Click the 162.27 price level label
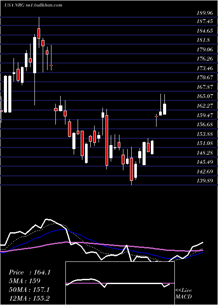 point(204,106)
